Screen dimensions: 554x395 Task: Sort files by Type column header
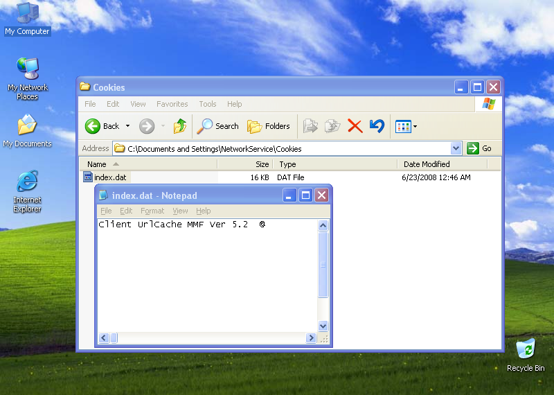335,164
